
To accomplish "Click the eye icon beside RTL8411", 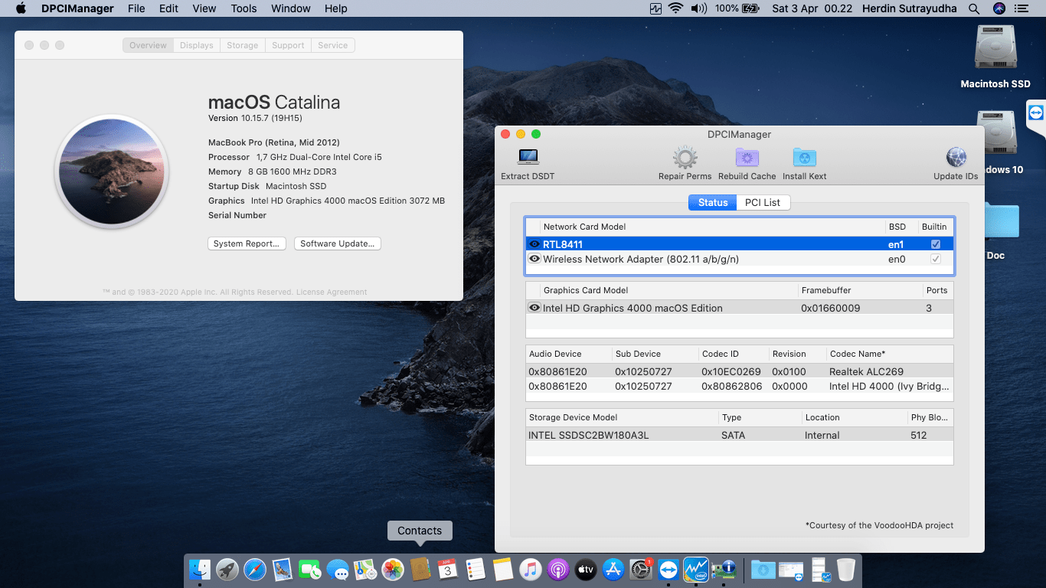I will click(534, 244).
